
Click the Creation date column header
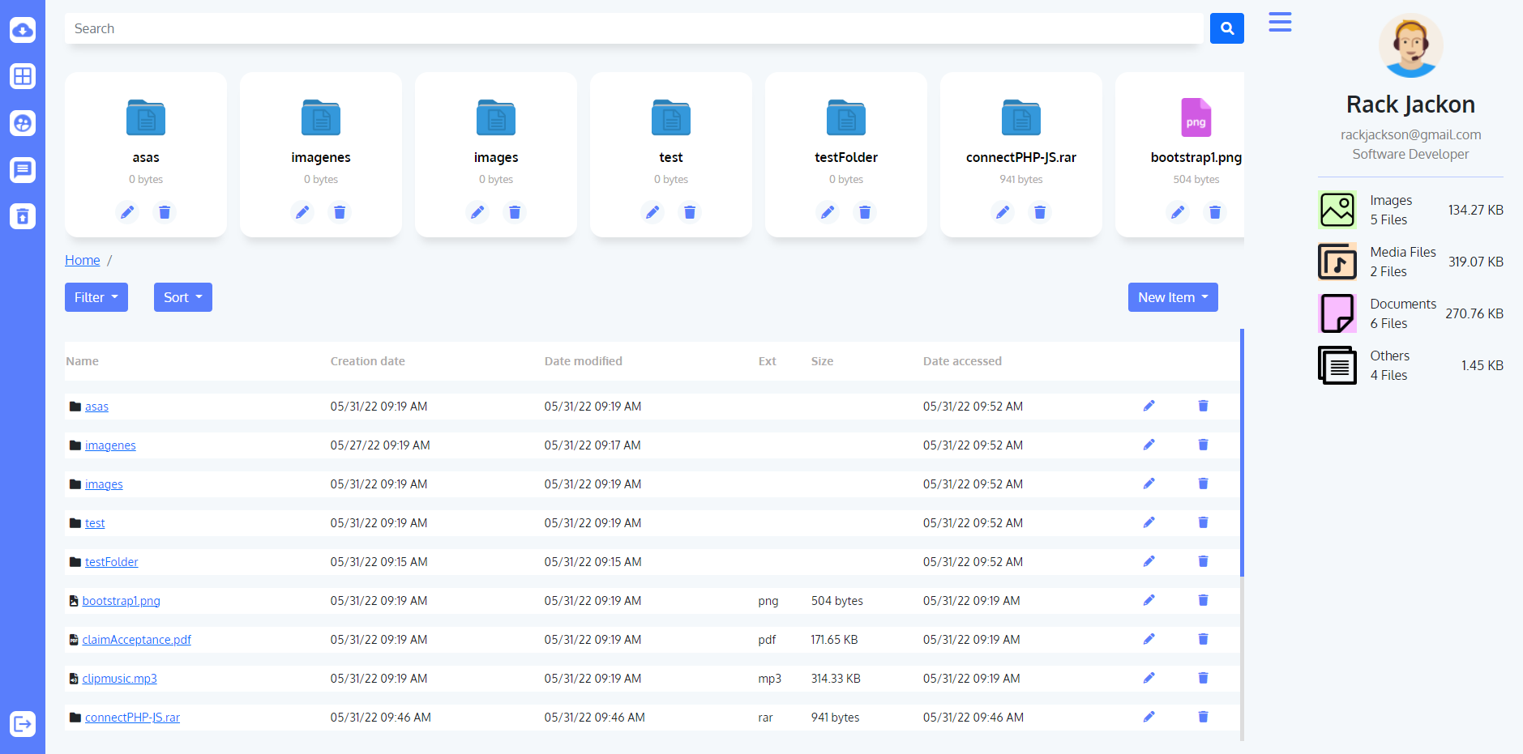367,361
